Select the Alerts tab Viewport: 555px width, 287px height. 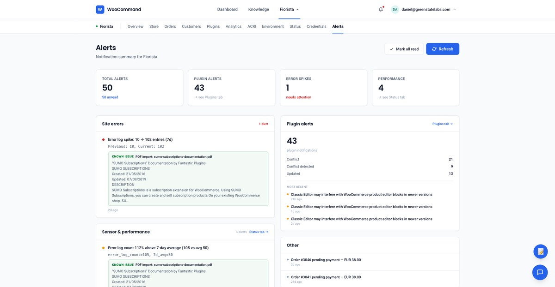[x=338, y=26]
